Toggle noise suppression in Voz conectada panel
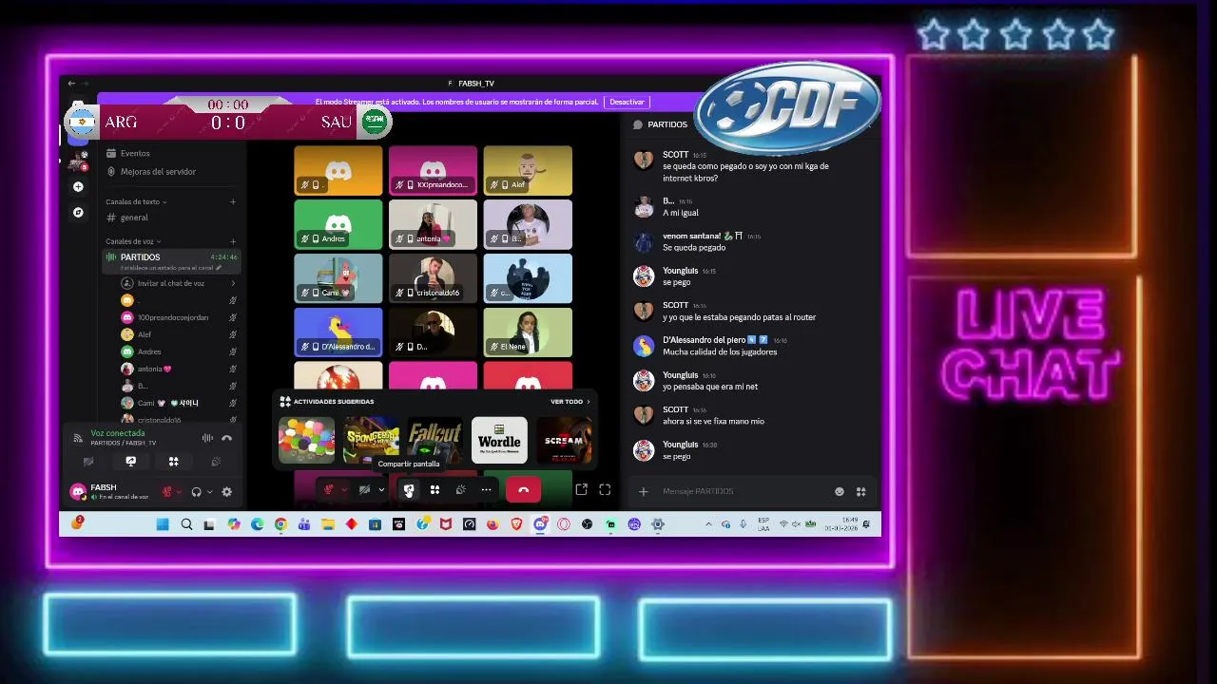This screenshot has width=1217, height=684. tap(207, 438)
